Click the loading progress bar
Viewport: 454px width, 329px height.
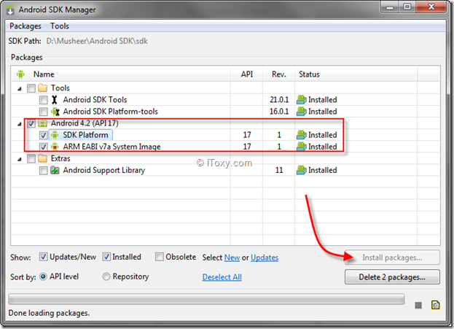[206, 299]
